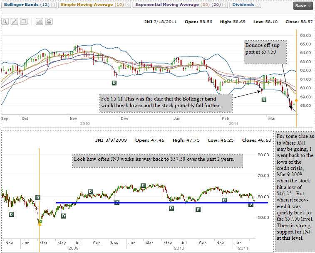The image size is (315, 253).
Task: Click the print chart icon
Action: click(49, 21)
